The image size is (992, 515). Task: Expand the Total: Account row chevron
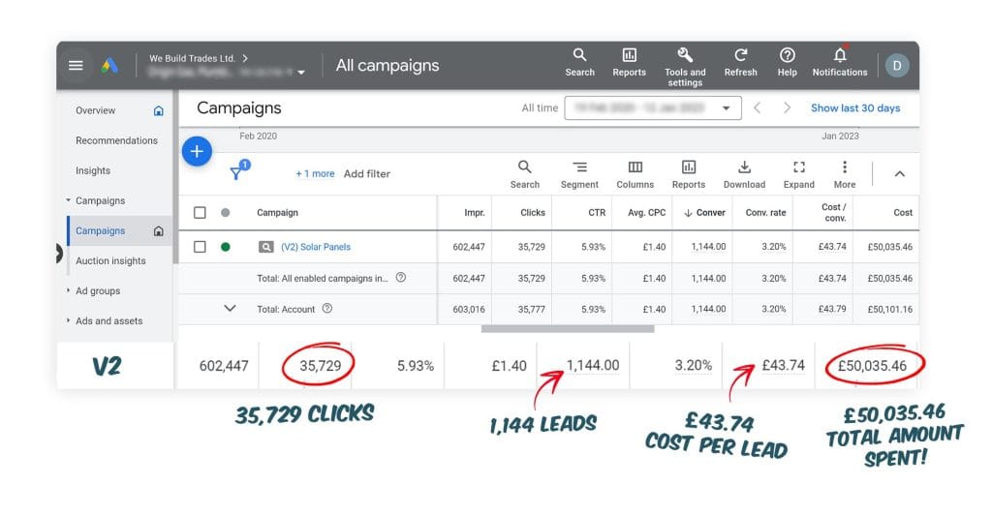(x=230, y=309)
